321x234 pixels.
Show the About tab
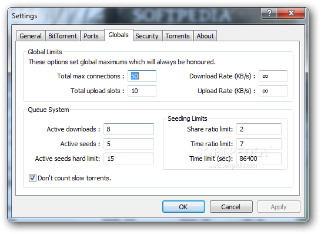pyautogui.click(x=205, y=36)
